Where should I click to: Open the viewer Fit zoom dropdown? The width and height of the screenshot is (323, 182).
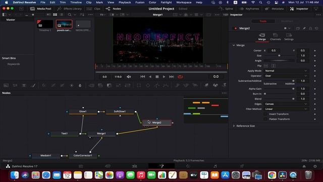[x=102, y=15]
